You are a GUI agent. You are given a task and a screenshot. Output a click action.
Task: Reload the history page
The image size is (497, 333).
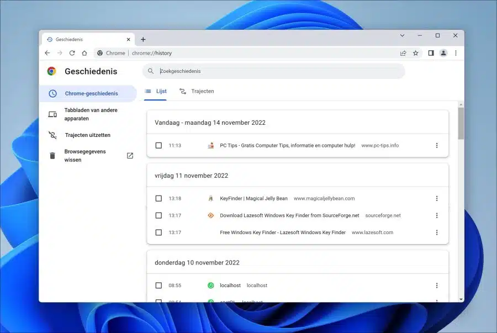pyautogui.click(x=72, y=53)
